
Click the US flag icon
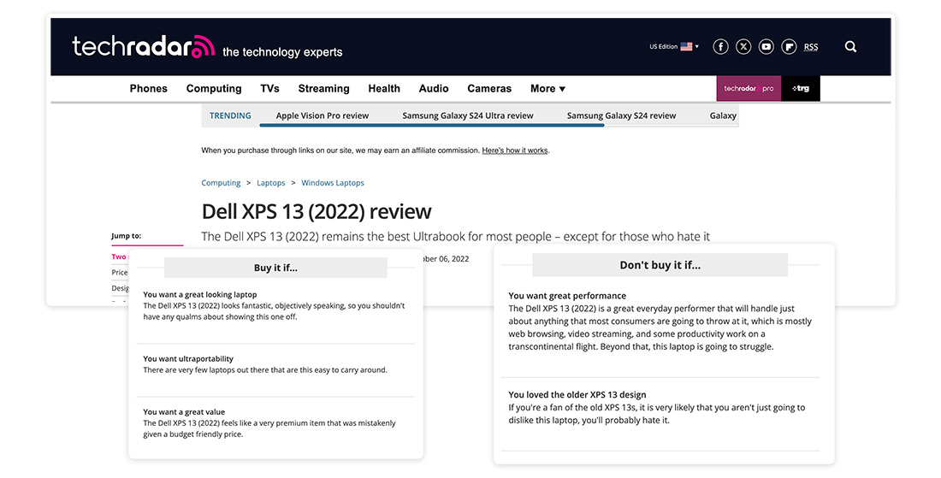point(687,47)
